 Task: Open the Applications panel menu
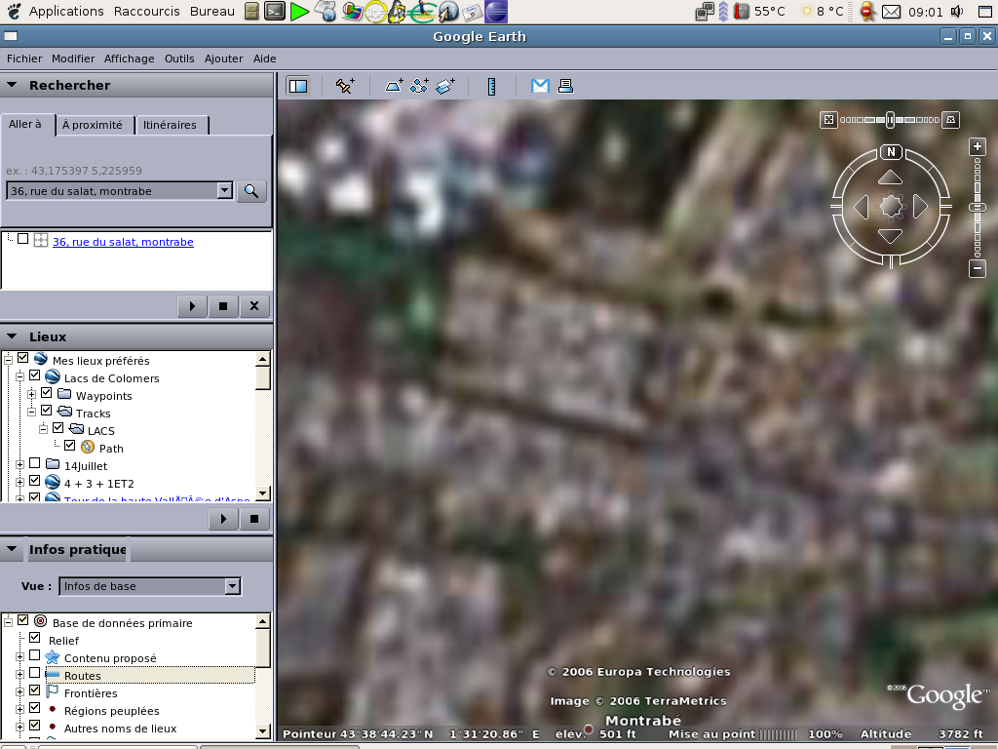[66, 11]
